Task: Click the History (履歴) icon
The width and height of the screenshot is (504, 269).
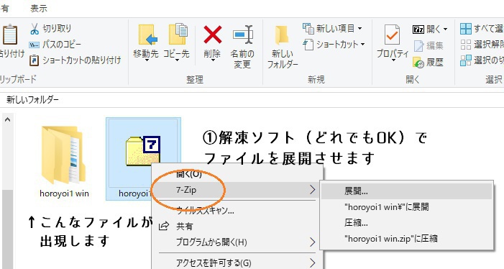Action: pos(418,62)
